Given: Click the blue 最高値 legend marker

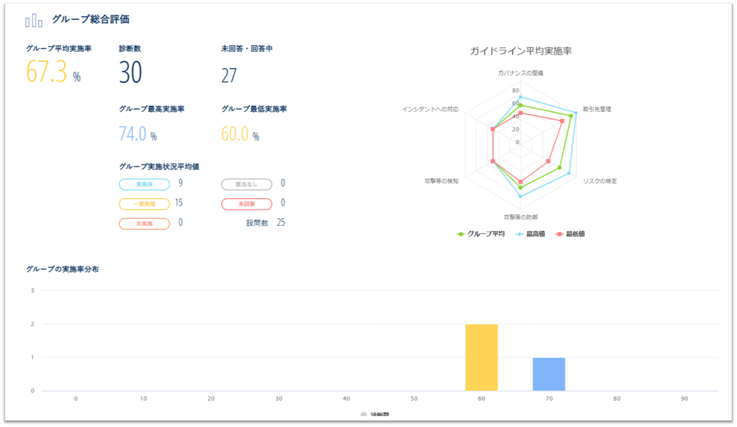Looking at the screenshot, I should 520,234.
